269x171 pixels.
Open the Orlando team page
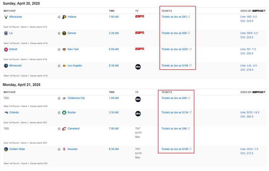pyautogui.click(x=14, y=112)
